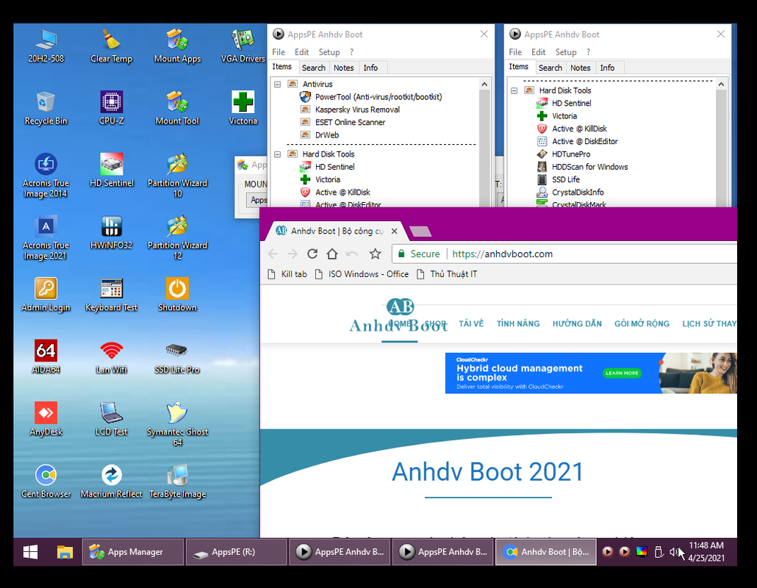Open the Macrium Reflect desktop icon
Screen dimensions: 757x588
(x=112, y=481)
